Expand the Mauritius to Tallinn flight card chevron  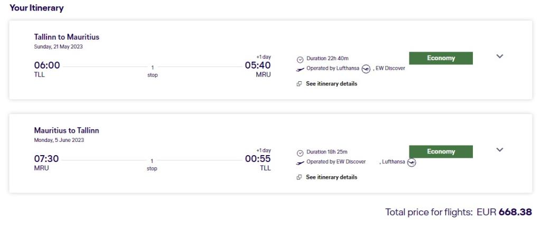coord(500,150)
